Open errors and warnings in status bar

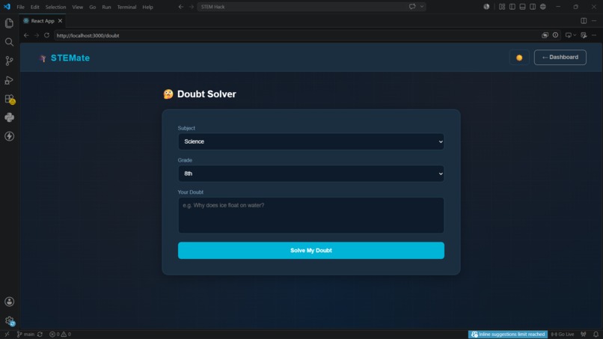60,335
